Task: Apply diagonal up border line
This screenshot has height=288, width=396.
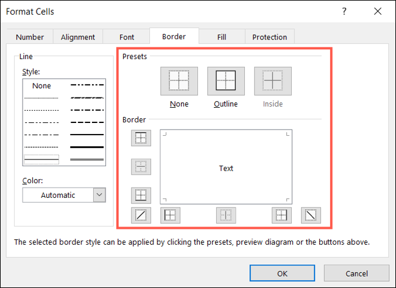Action: click(141, 215)
